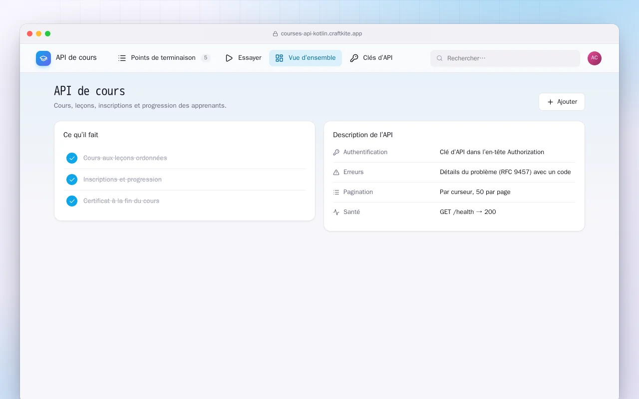The height and width of the screenshot is (399, 639).
Task: Click the URL courses-api-kotlin.craftkite.app
Action: click(321, 34)
